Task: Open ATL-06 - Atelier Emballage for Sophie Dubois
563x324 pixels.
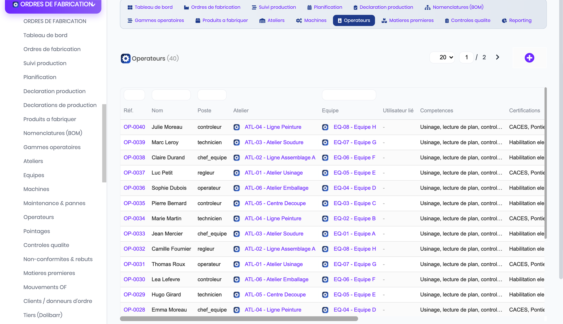Action: (277, 188)
